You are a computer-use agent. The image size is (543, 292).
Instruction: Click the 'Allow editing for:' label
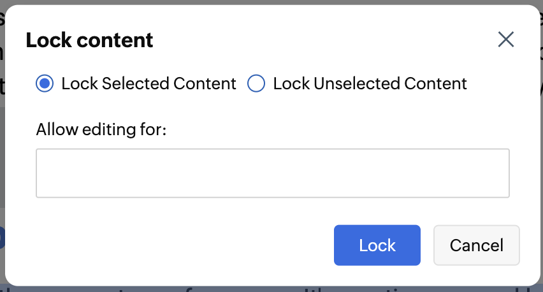(101, 130)
